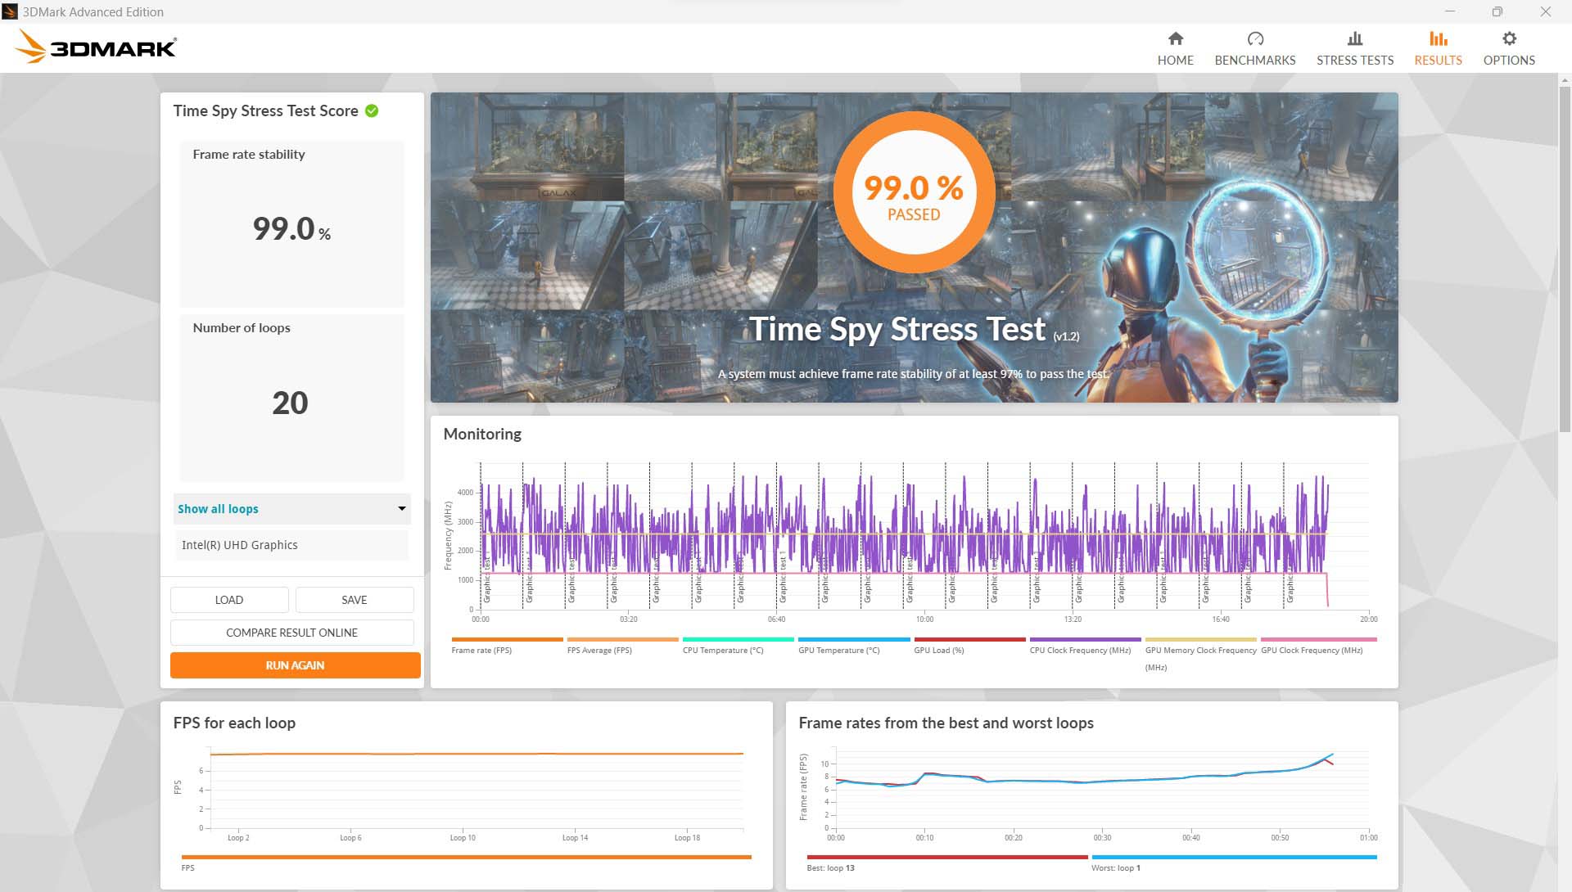Open Benchmarks via gauge icon
1572x892 pixels.
point(1254,38)
